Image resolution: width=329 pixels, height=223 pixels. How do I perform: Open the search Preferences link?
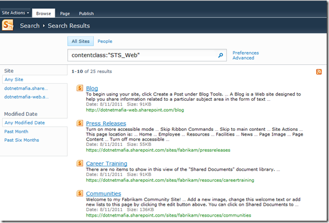point(246,53)
